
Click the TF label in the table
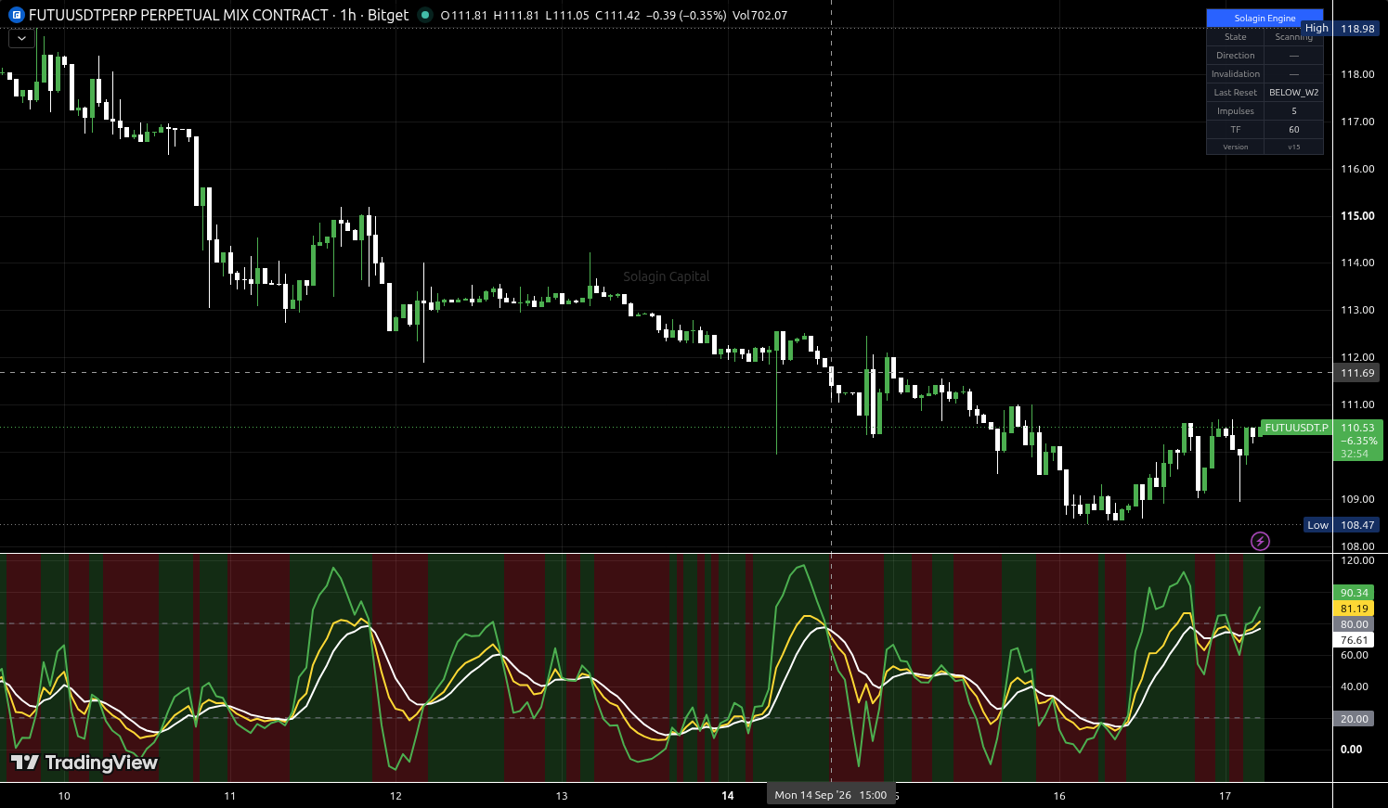pos(1236,130)
